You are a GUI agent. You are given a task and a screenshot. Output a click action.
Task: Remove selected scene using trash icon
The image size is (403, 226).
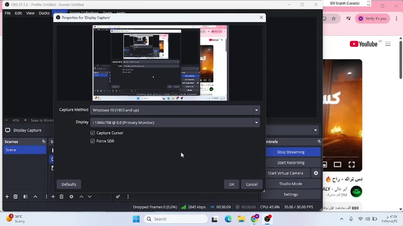15,196
